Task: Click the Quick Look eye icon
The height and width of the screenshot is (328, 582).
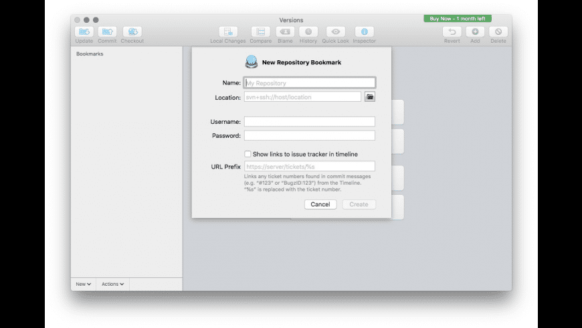Action: 336,32
